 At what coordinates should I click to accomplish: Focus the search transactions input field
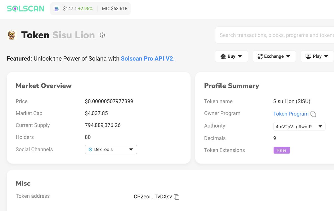click(275, 35)
